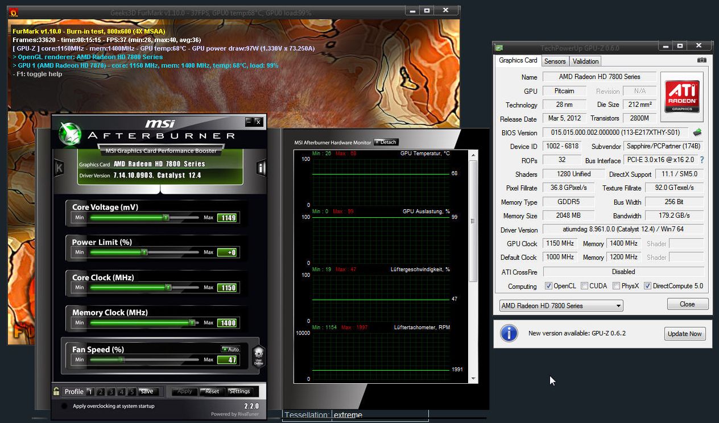Click the Kombustor K icon in Afterburner

(x=59, y=168)
